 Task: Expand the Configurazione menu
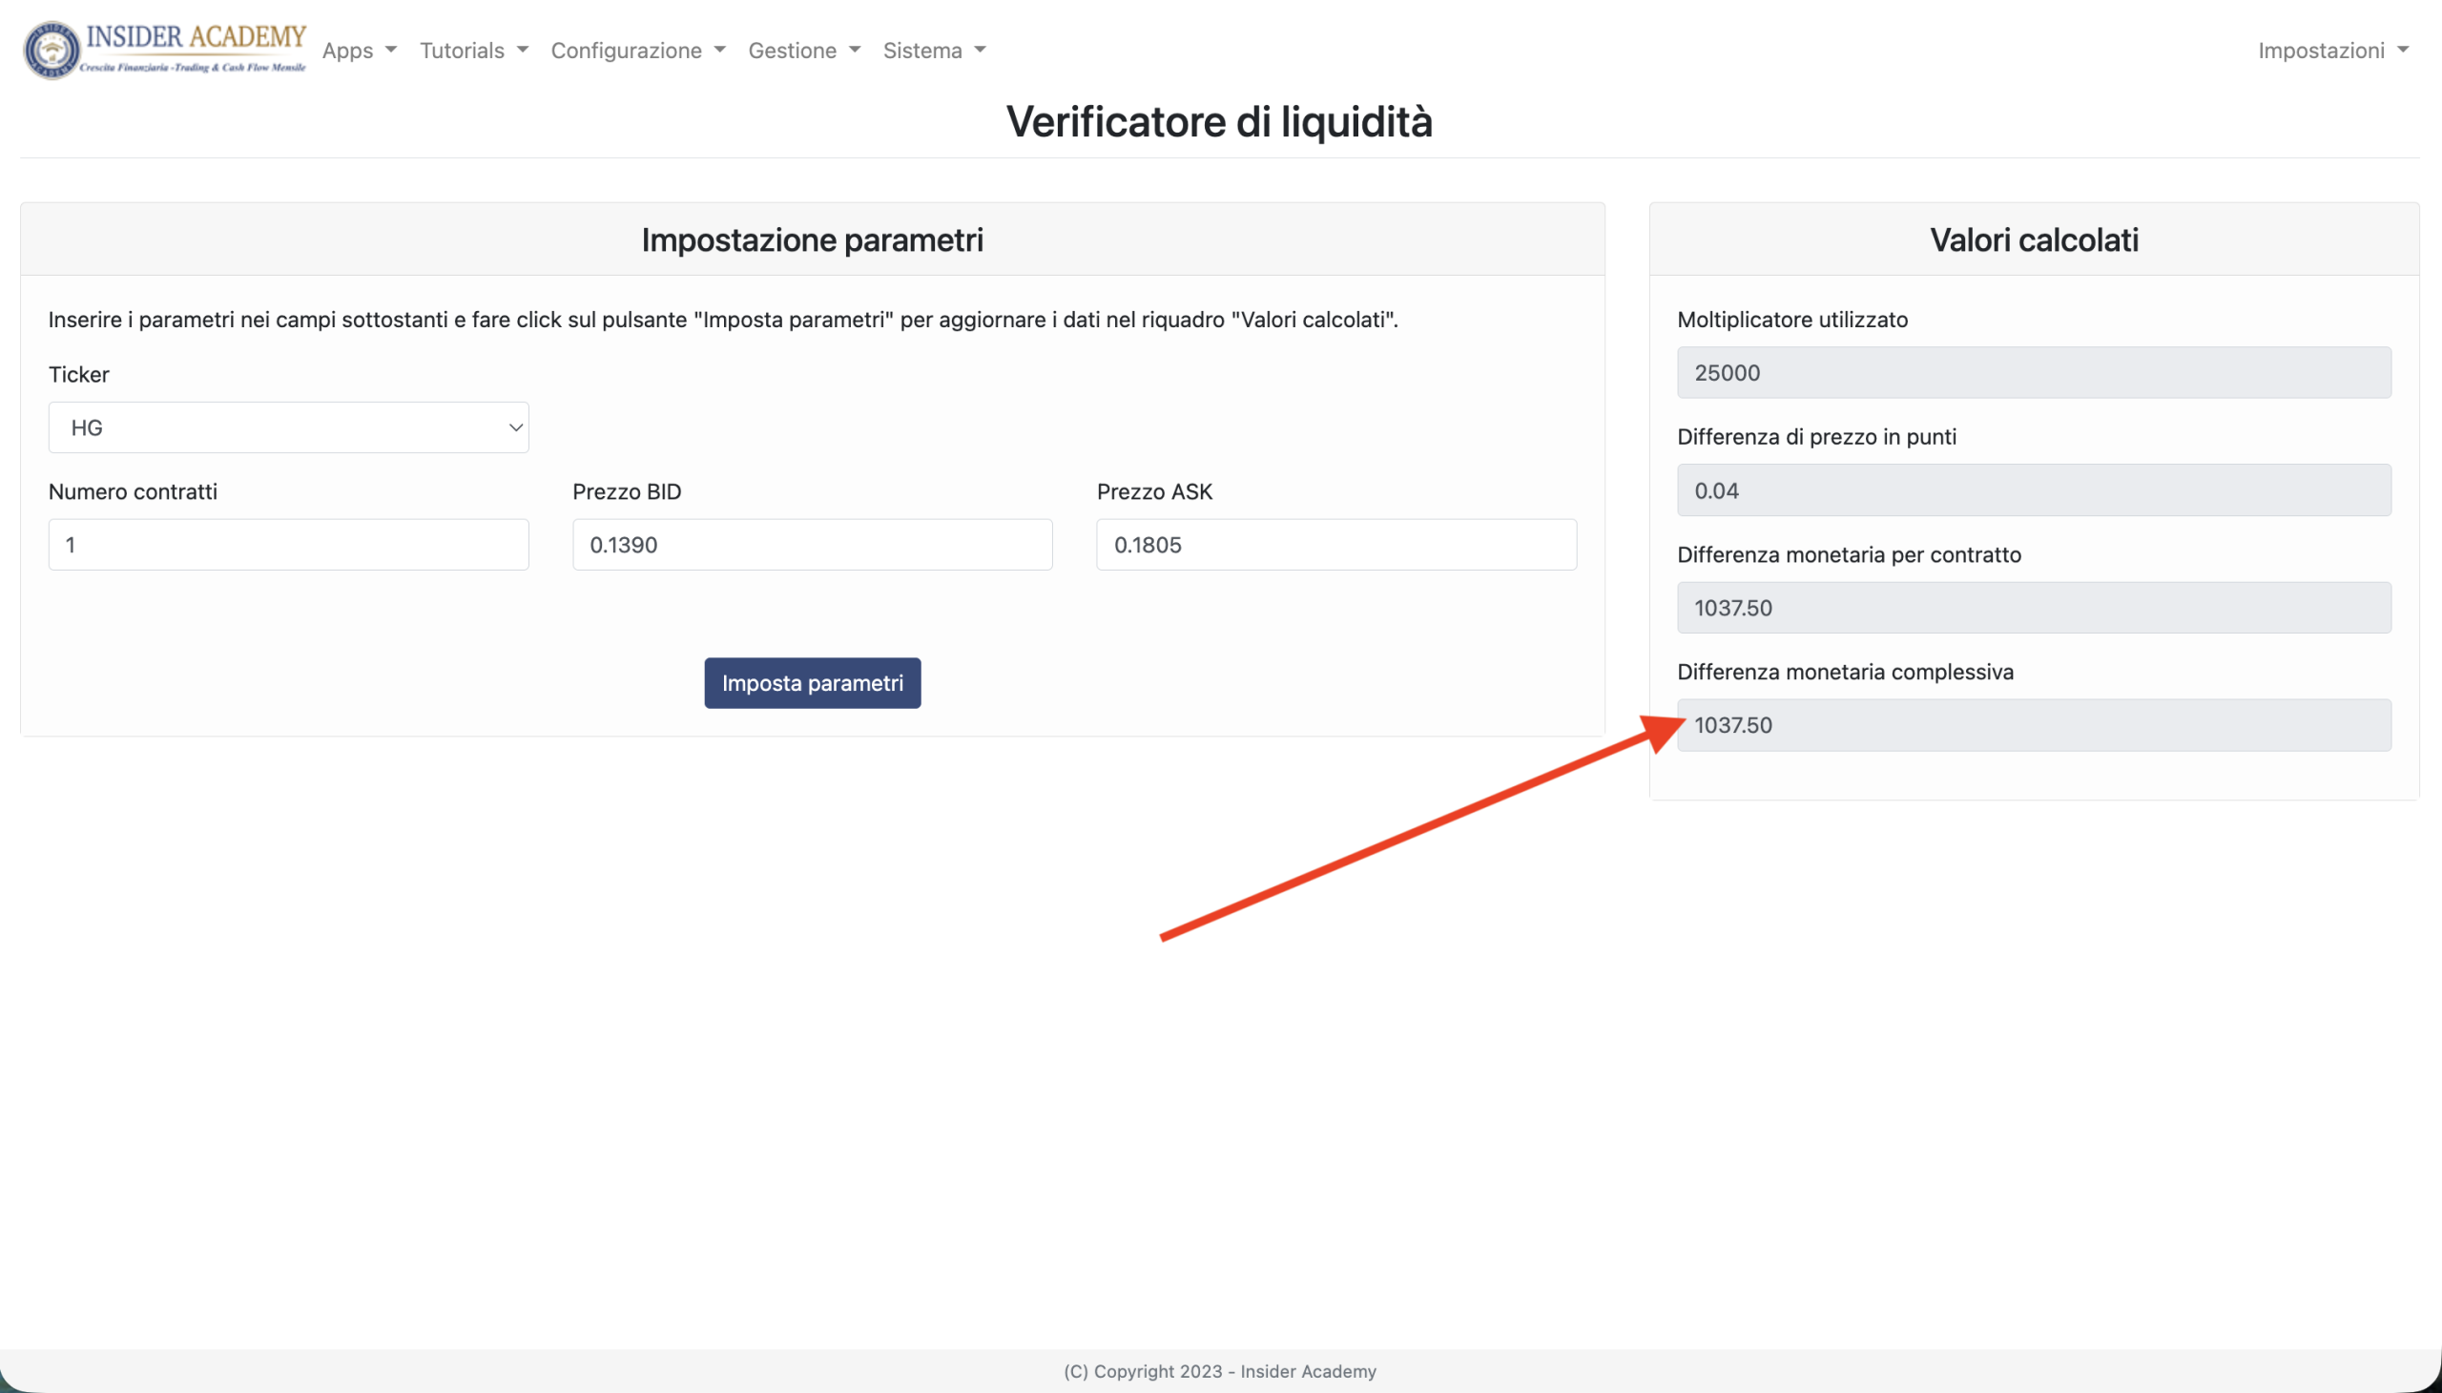[x=638, y=51]
